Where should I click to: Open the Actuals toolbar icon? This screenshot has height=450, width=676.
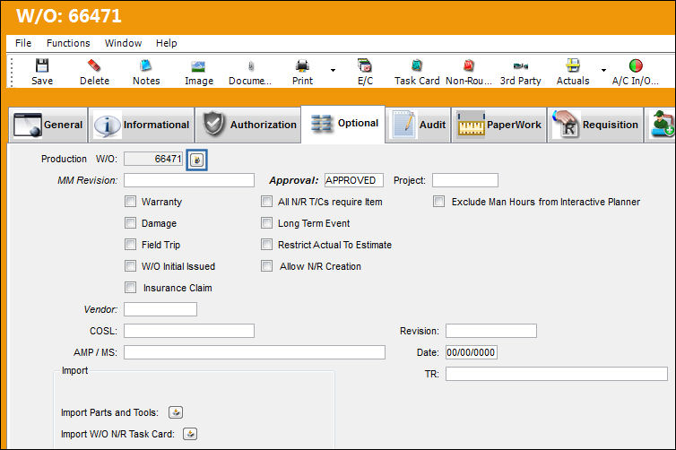pos(573,66)
